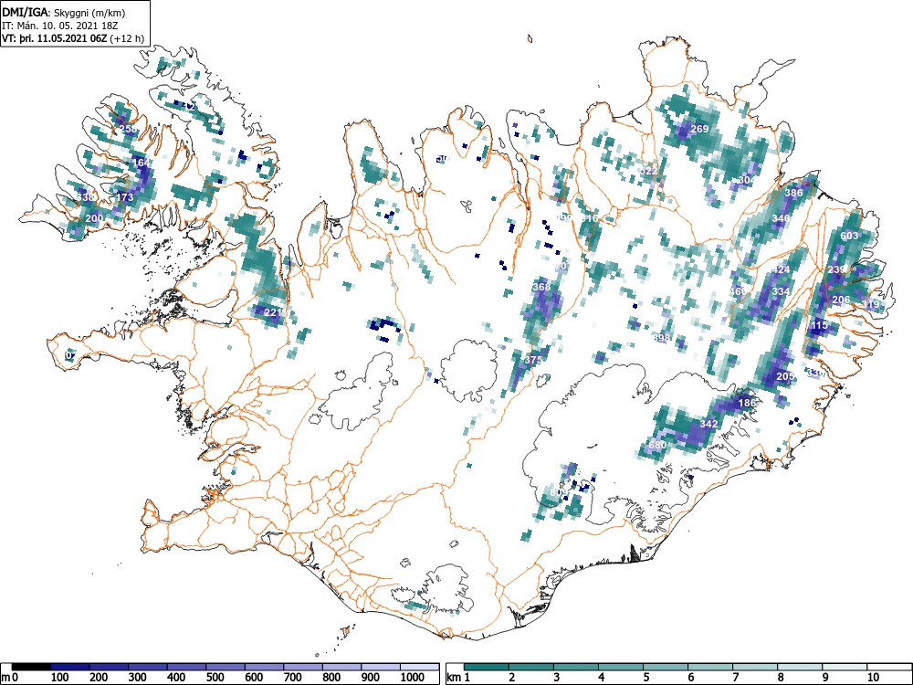Select the map value 375
Screen dimensions: 913x685
point(533,360)
